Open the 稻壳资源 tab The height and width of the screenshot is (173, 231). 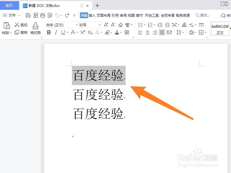point(183,15)
